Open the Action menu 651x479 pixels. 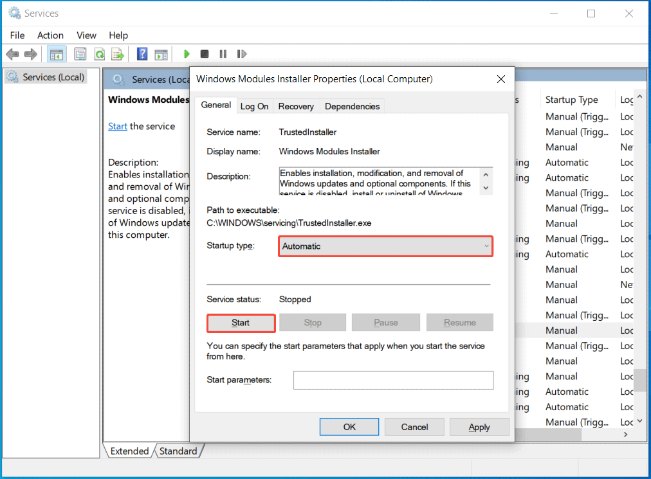click(x=50, y=35)
